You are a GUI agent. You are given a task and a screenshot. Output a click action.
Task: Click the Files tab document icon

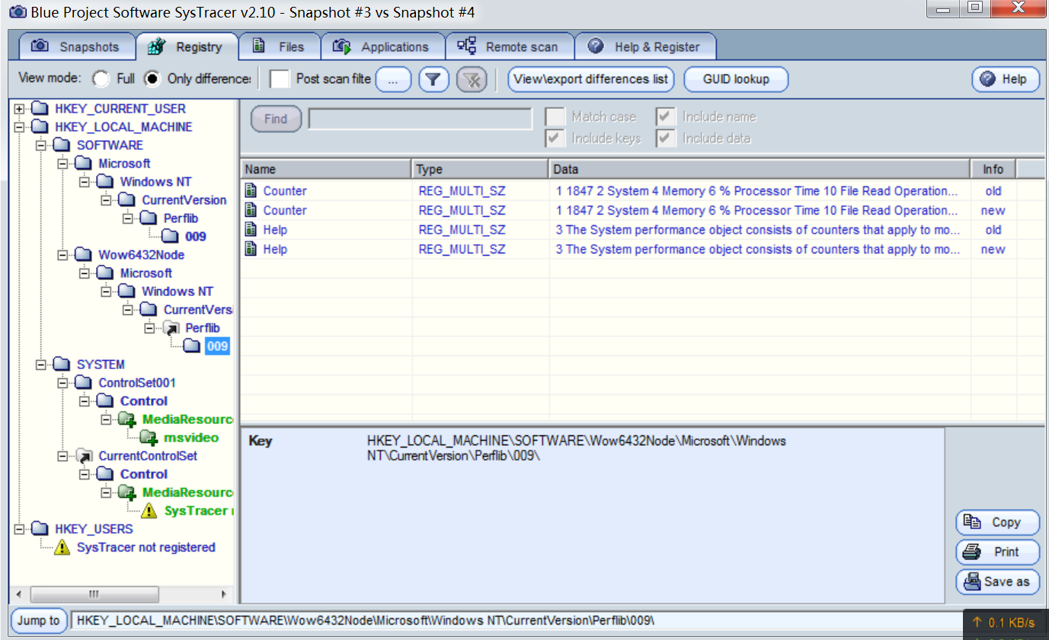pyautogui.click(x=259, y=46)
